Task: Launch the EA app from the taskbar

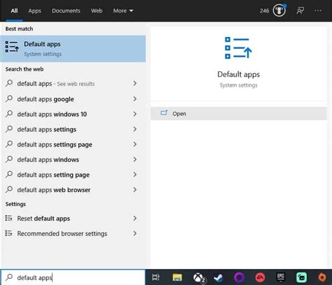Action: coord(260,277)
